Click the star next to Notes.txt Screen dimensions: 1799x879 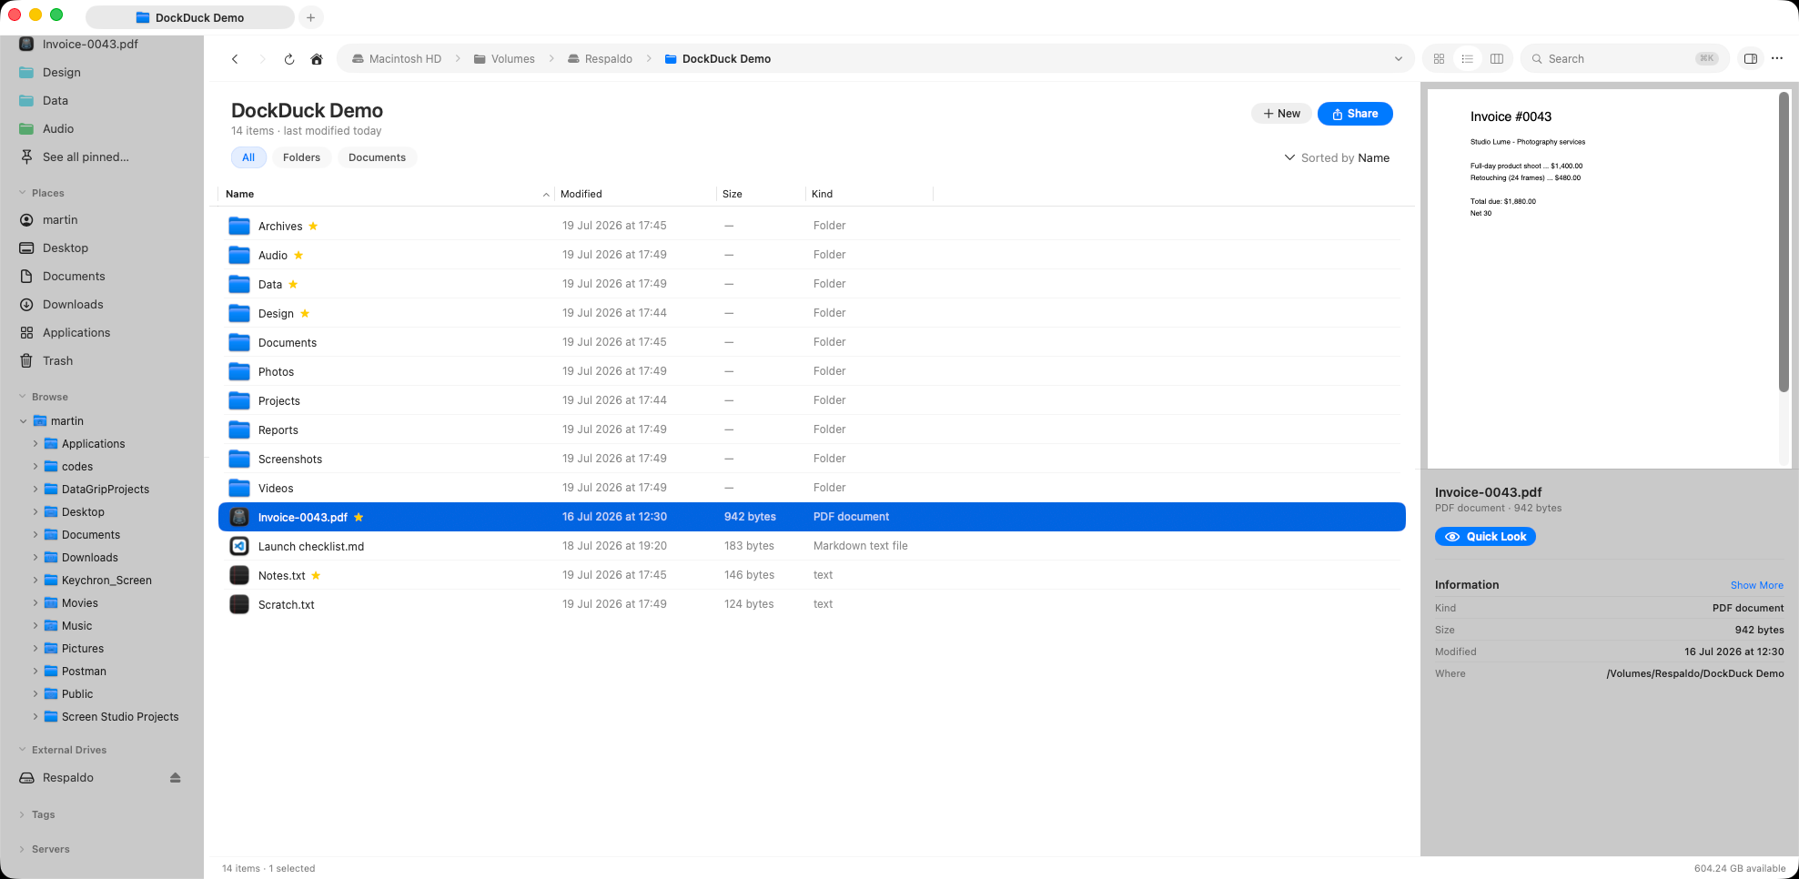(x=316, y=575)
